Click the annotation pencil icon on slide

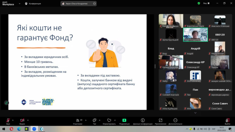click(6, 103)
